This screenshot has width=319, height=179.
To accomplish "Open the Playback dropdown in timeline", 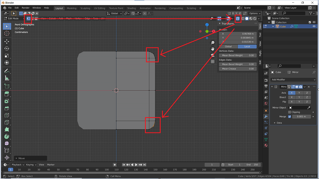I will point(18,165).
